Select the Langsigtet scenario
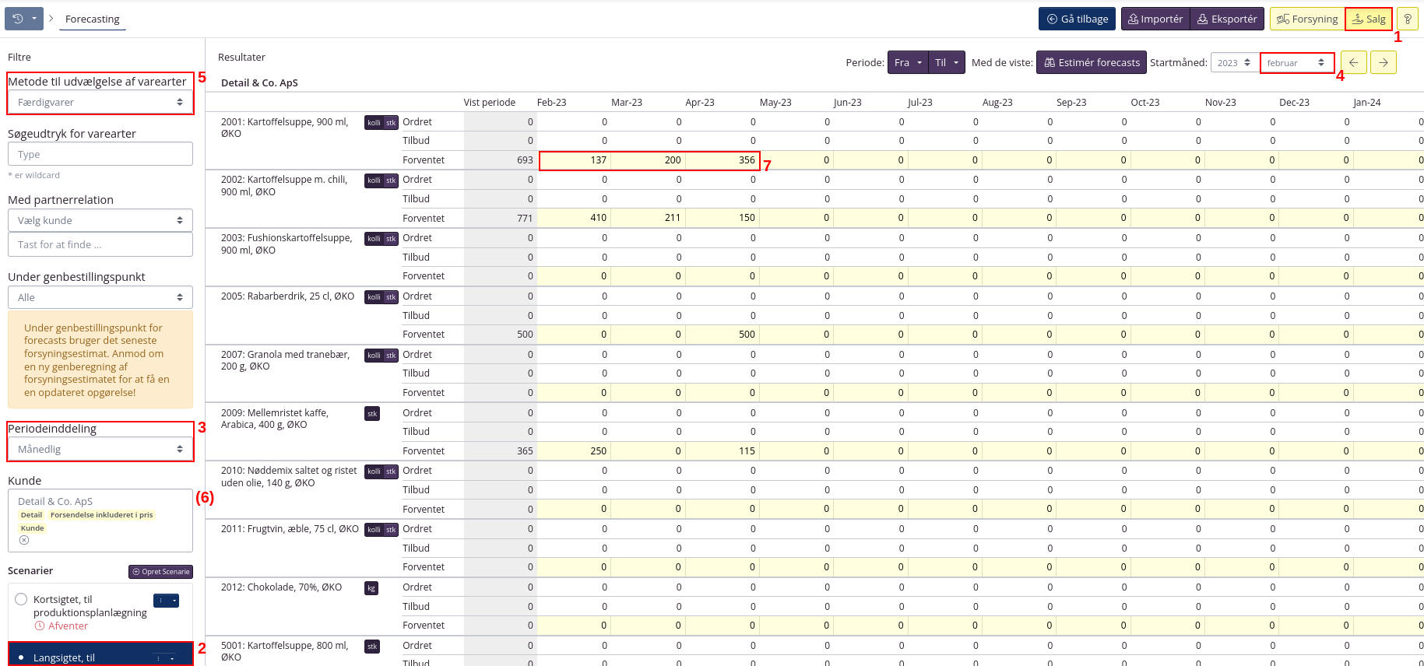The height and width of the screenshot is (666, 1424). click(64, 657)
